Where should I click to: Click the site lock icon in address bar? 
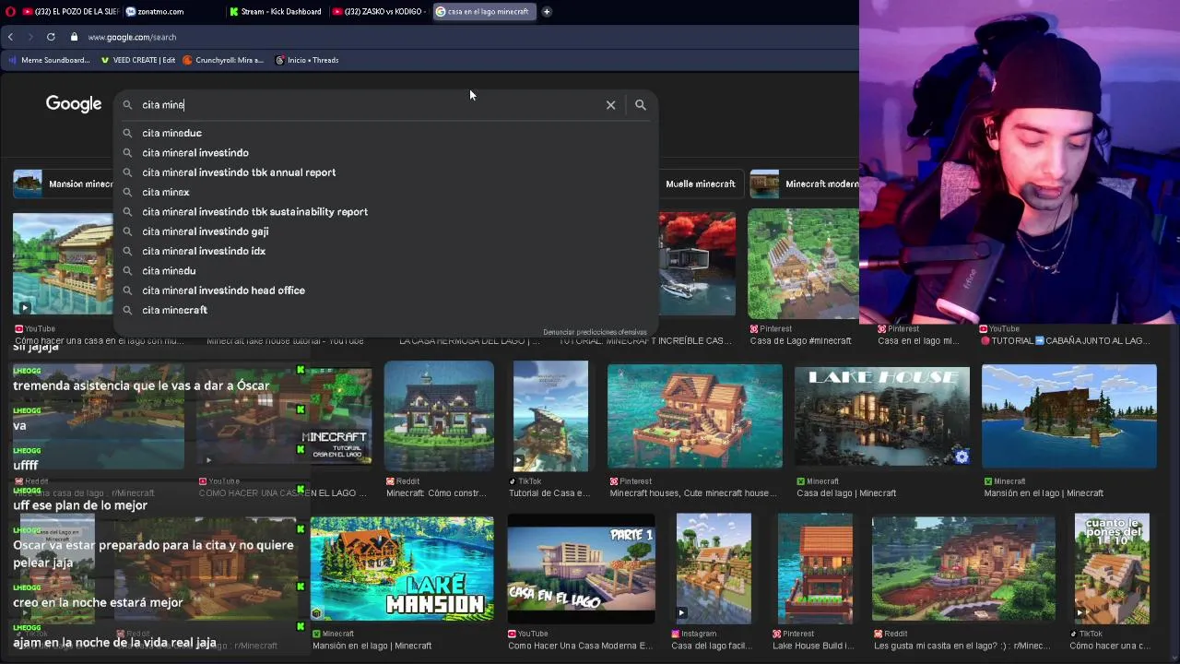[x=74, y=37]
